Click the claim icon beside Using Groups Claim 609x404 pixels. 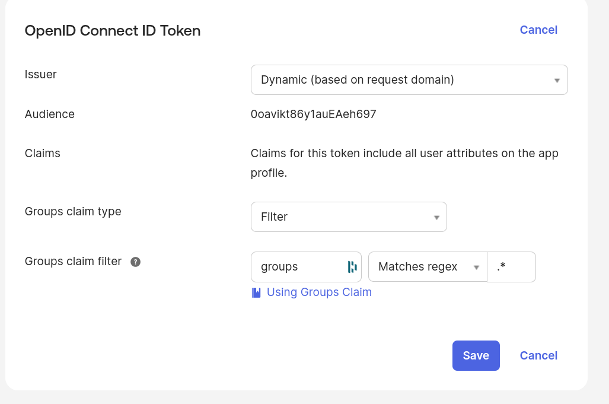tap(256, 292)
